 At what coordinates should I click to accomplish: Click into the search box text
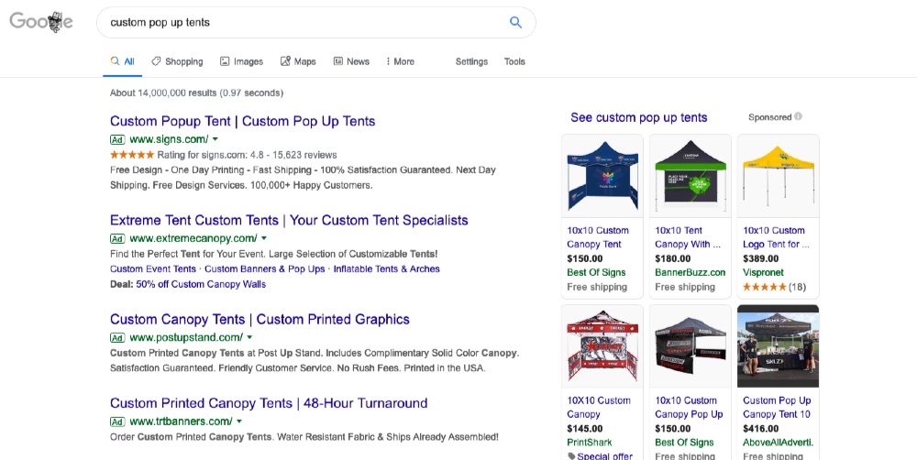160,22
